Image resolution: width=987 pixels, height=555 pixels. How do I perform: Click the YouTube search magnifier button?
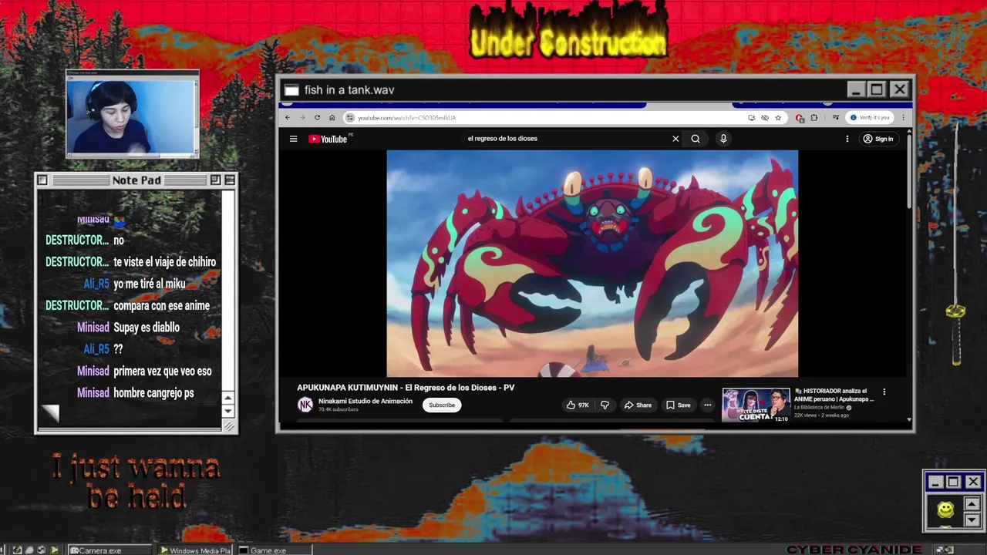point(696,139)
